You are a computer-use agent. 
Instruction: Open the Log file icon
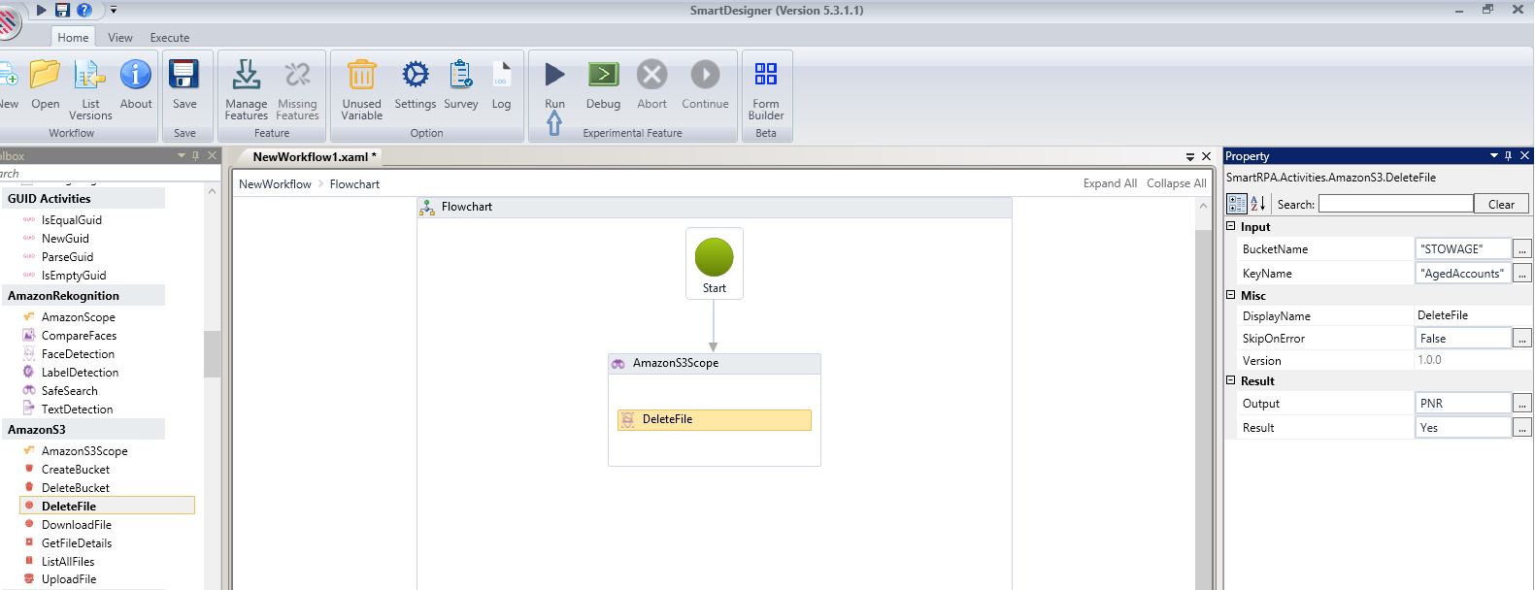[501, 76]
